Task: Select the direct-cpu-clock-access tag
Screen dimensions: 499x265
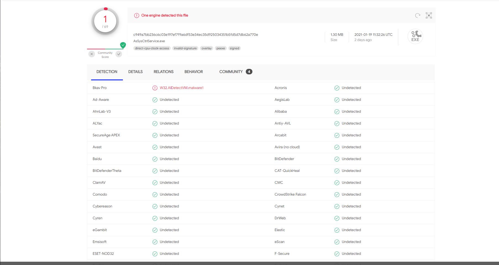Action: click(152, 48)
